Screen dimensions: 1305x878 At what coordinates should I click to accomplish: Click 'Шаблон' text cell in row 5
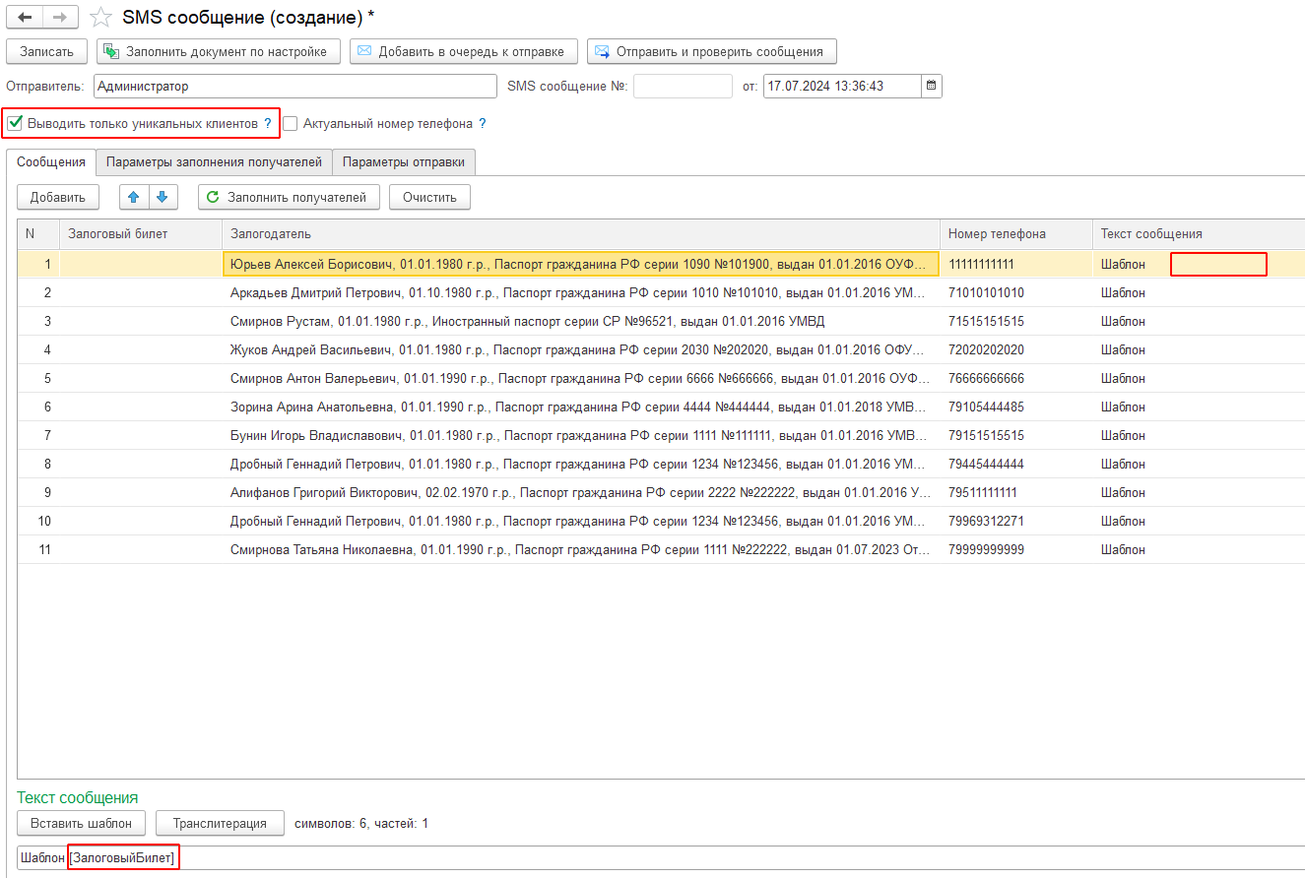click(x=1123, y=378)
